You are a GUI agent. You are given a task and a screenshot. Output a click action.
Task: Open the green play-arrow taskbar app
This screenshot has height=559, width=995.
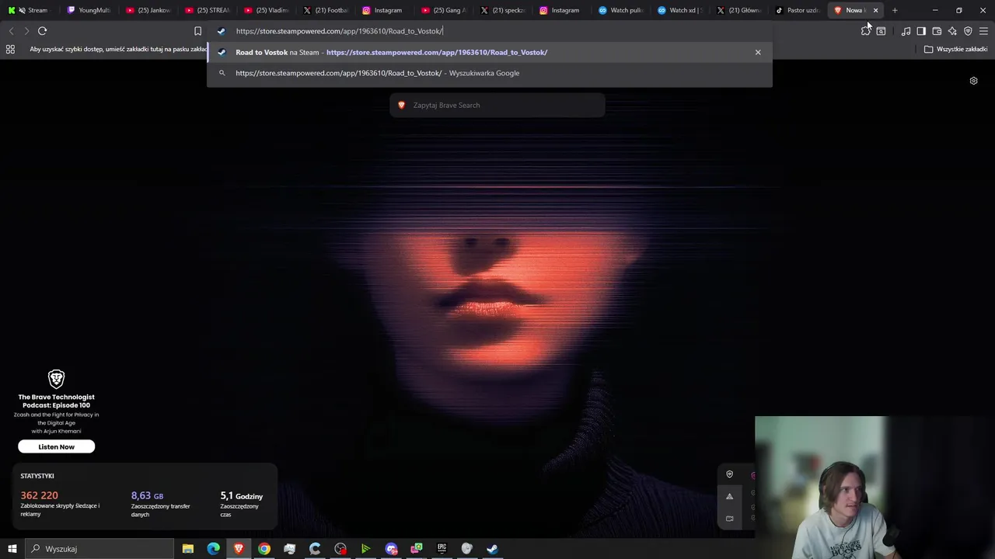365,549
